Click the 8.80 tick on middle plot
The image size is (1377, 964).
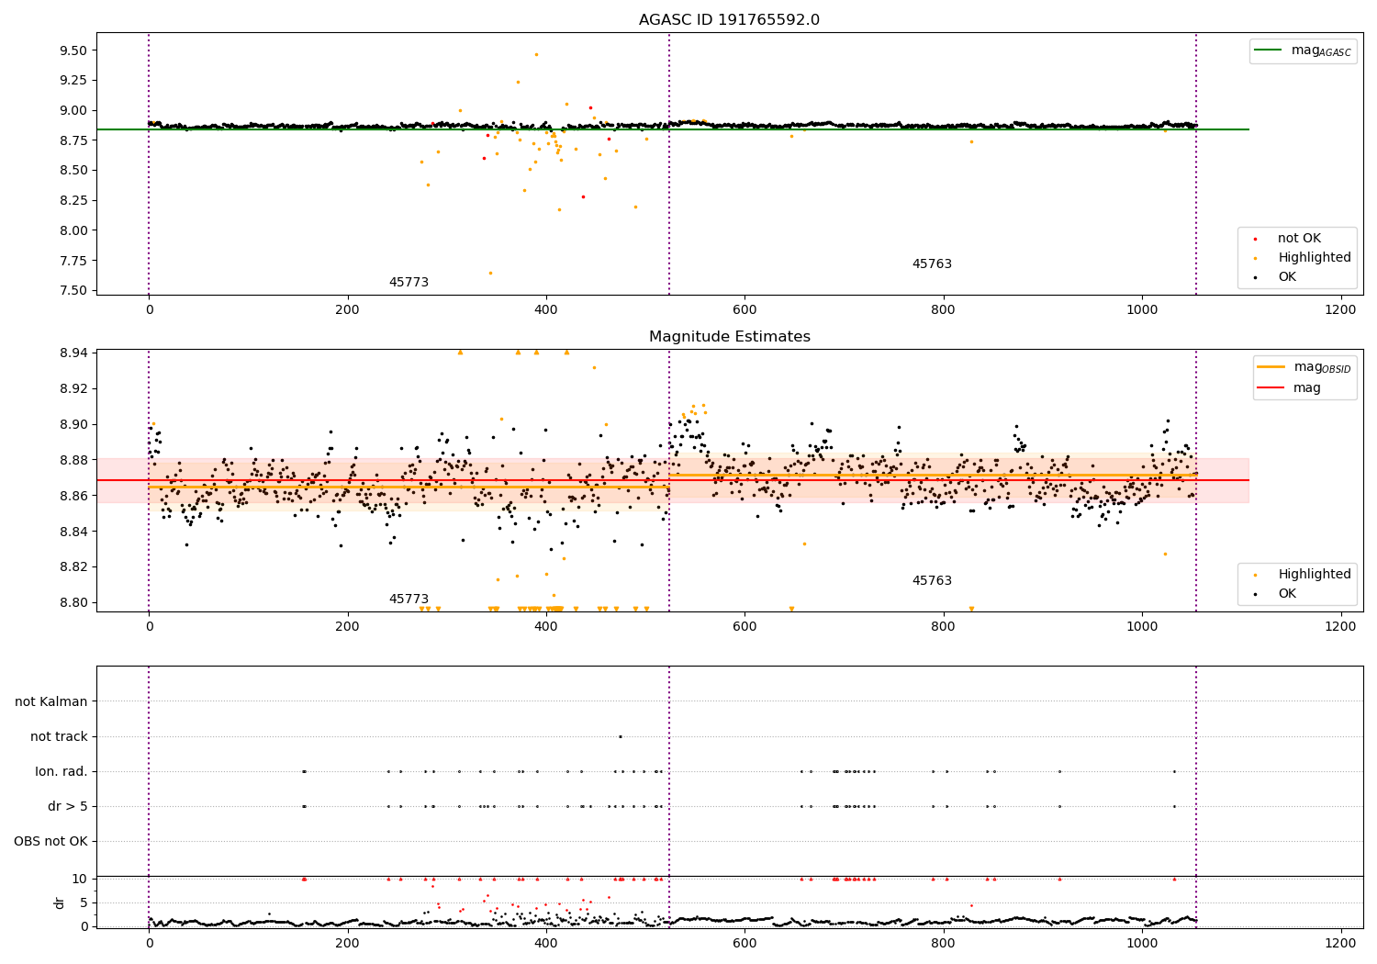[x=73, y=603]
